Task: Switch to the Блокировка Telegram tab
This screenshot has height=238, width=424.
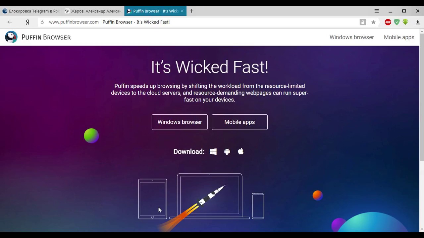Action: (x=31, y=11)
